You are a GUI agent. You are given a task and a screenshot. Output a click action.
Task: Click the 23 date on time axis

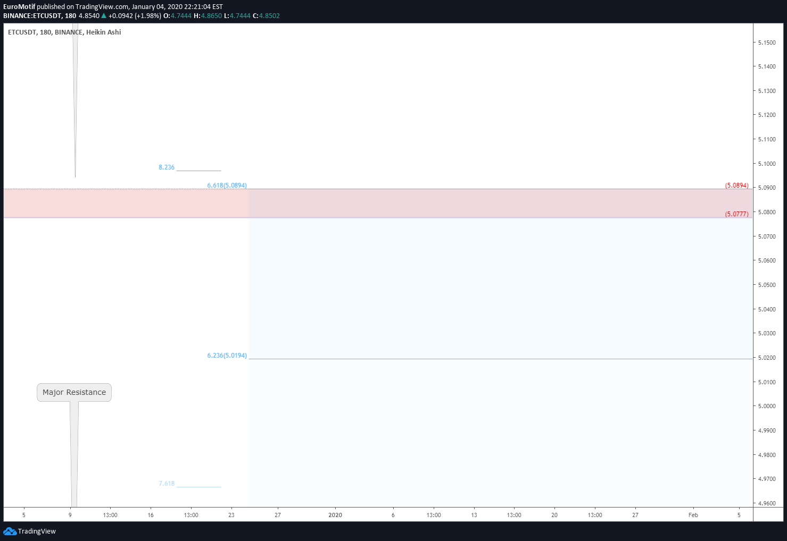231,515
